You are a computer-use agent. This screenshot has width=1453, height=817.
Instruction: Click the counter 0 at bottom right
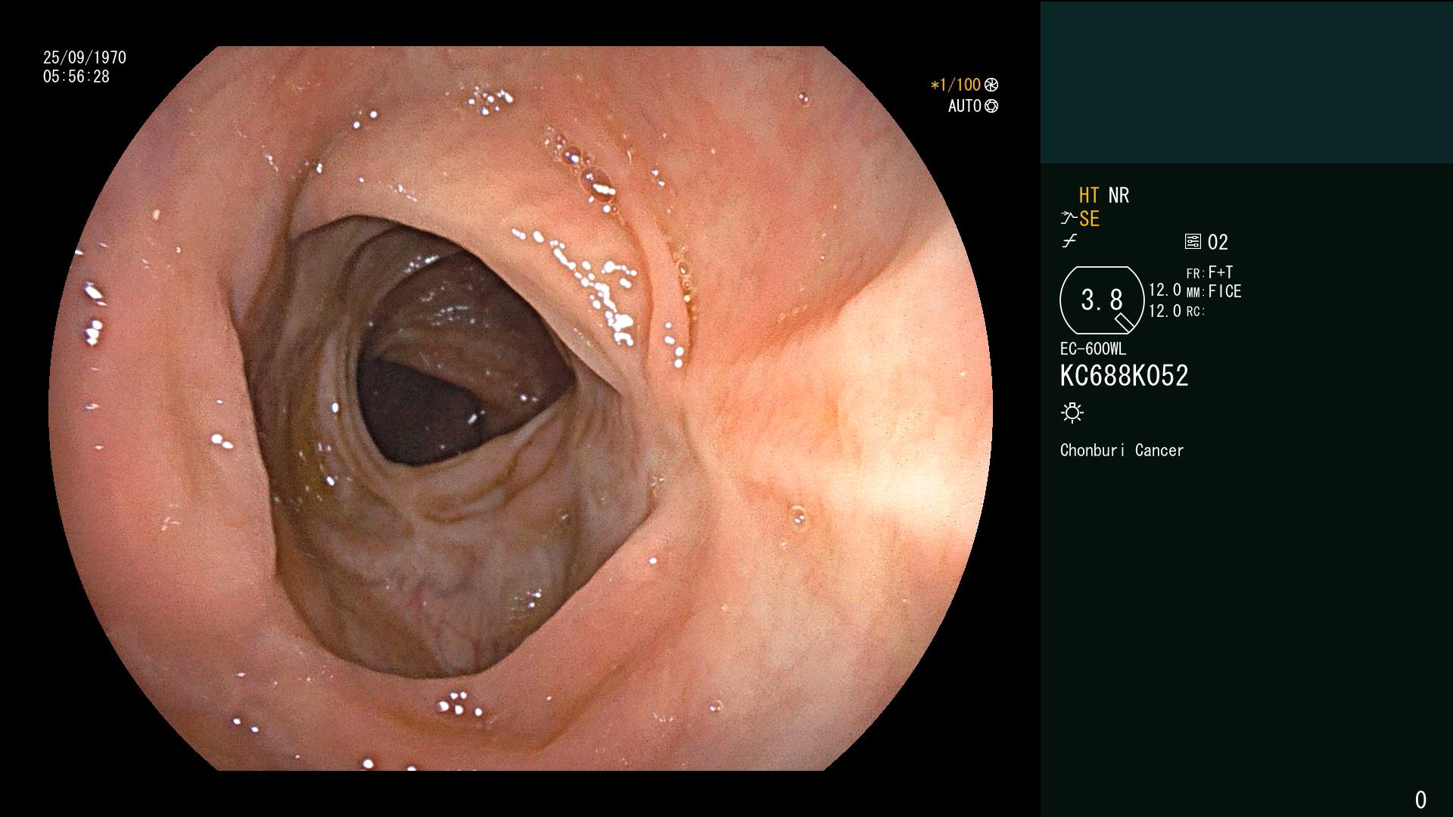(x=1420, y=800)
